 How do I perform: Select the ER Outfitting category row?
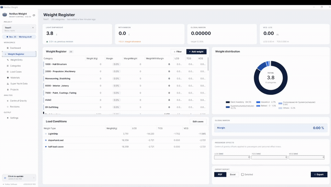pyautogui.click(x=125, y=107)
